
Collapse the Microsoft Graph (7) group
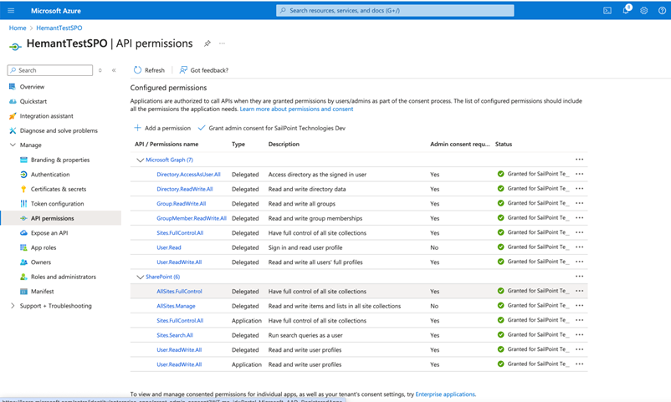coord(140,160)
